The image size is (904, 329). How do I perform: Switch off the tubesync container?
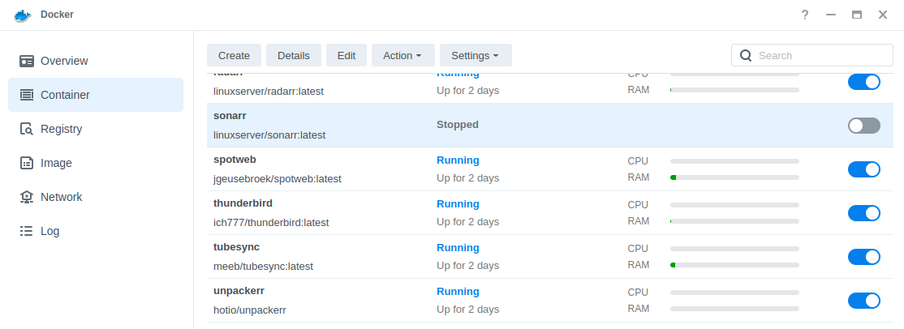[x=863, y=257]
